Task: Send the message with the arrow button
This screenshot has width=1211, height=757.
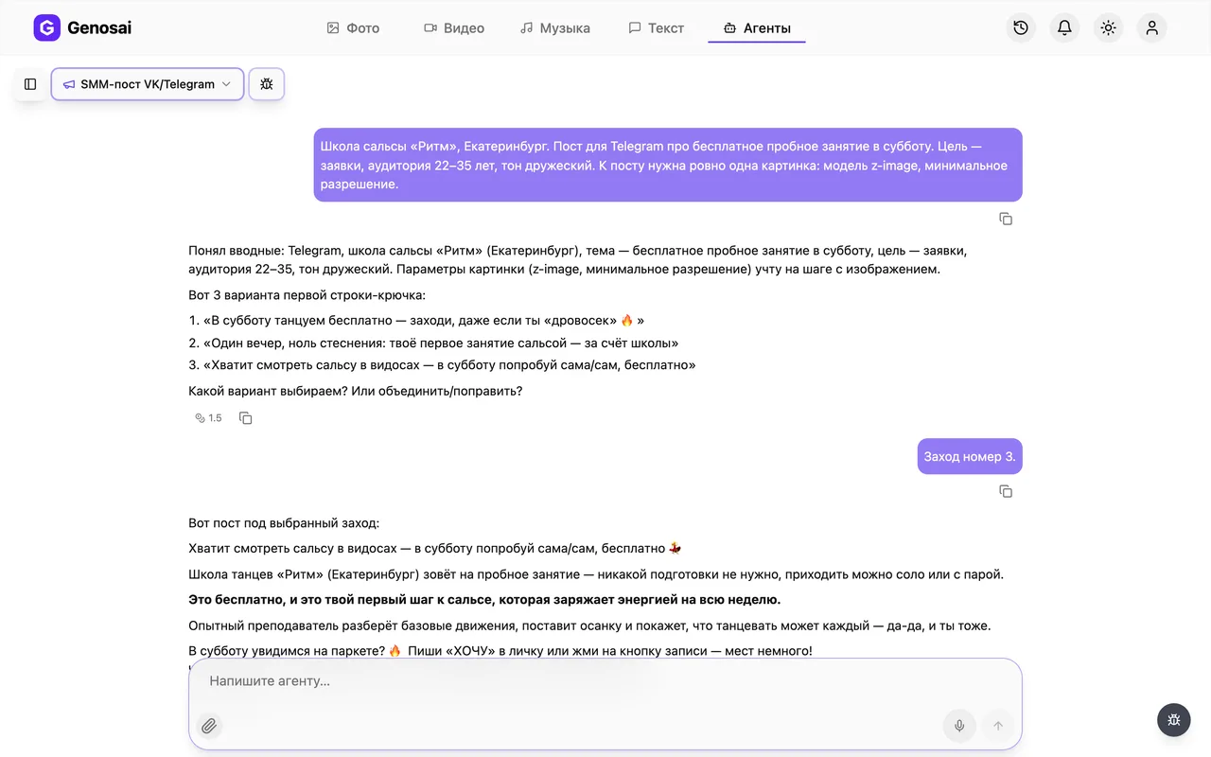Action: [997, 726]
